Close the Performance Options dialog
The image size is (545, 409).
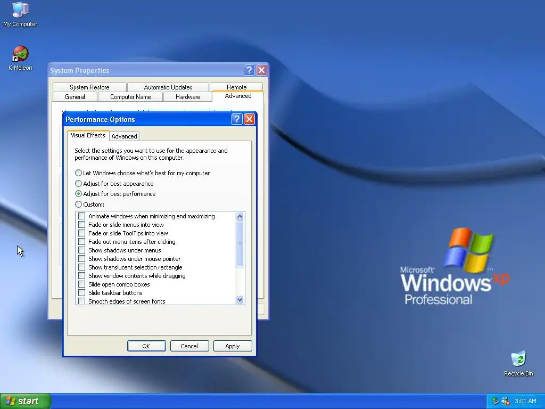[x=249, y=119]
